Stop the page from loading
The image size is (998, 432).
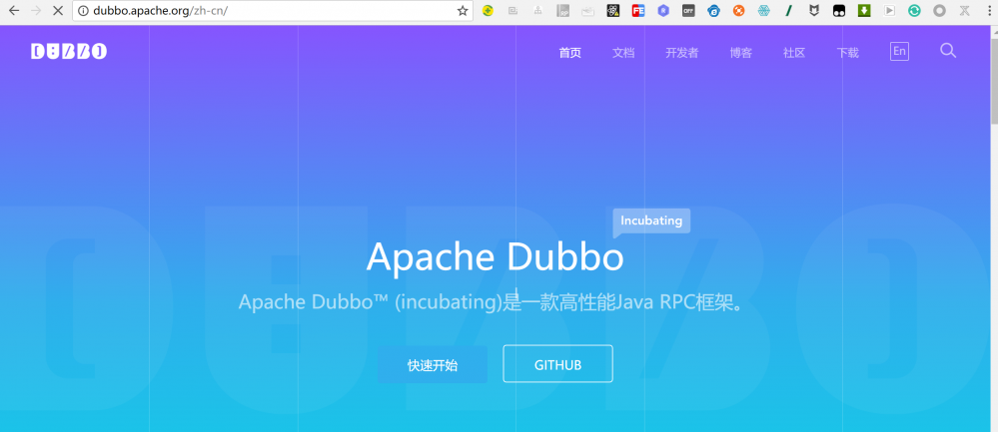(x=57, y=11)
